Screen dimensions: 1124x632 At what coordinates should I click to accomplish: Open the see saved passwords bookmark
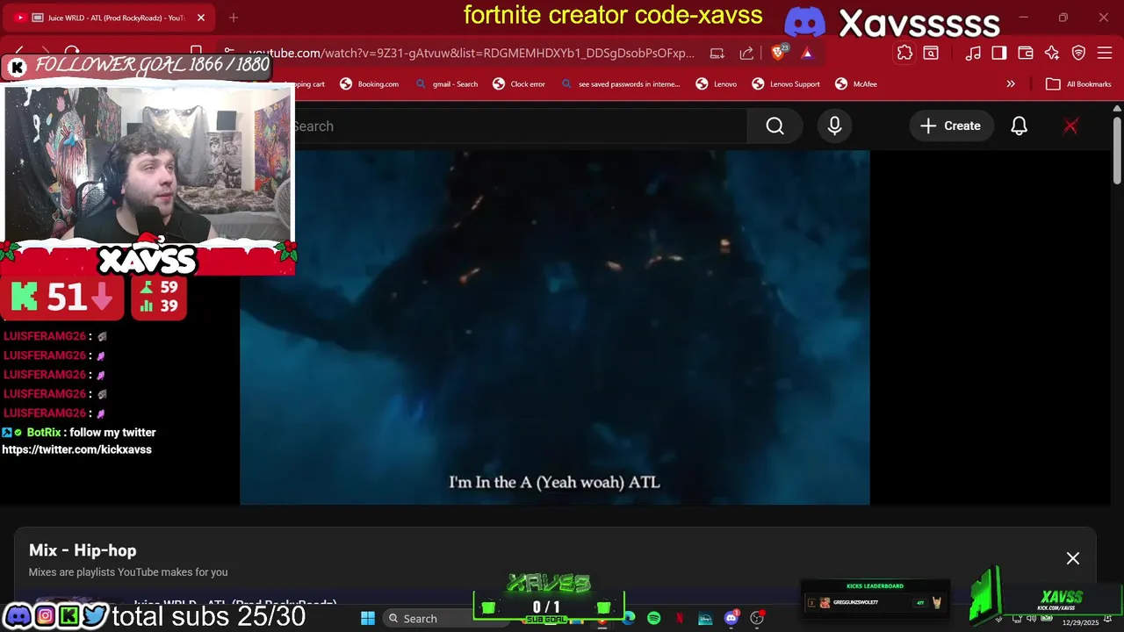click(620, 84)
